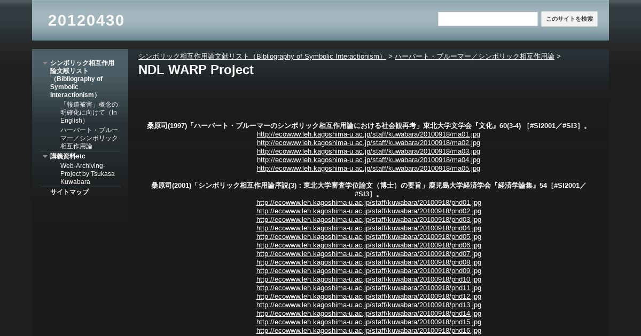Follow breadcrumb link Bibliography of Symbolic Interactionism
The image size is (641, 336).
pyautogui.click(x=262, y=56)
